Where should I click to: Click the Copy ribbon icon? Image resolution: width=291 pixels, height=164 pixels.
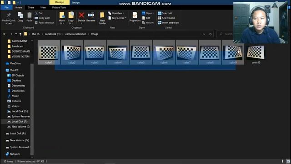20,17
